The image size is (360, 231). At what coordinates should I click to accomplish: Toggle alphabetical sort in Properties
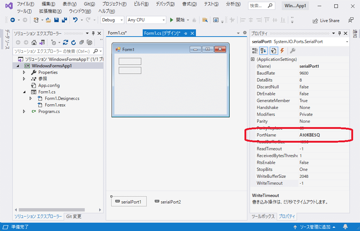tap(263, 51)
